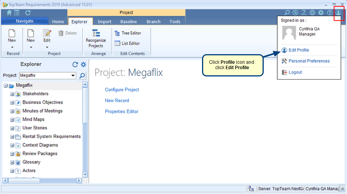Switch to the Navigate tab
The image size is (347, 194).
point(25,21)
